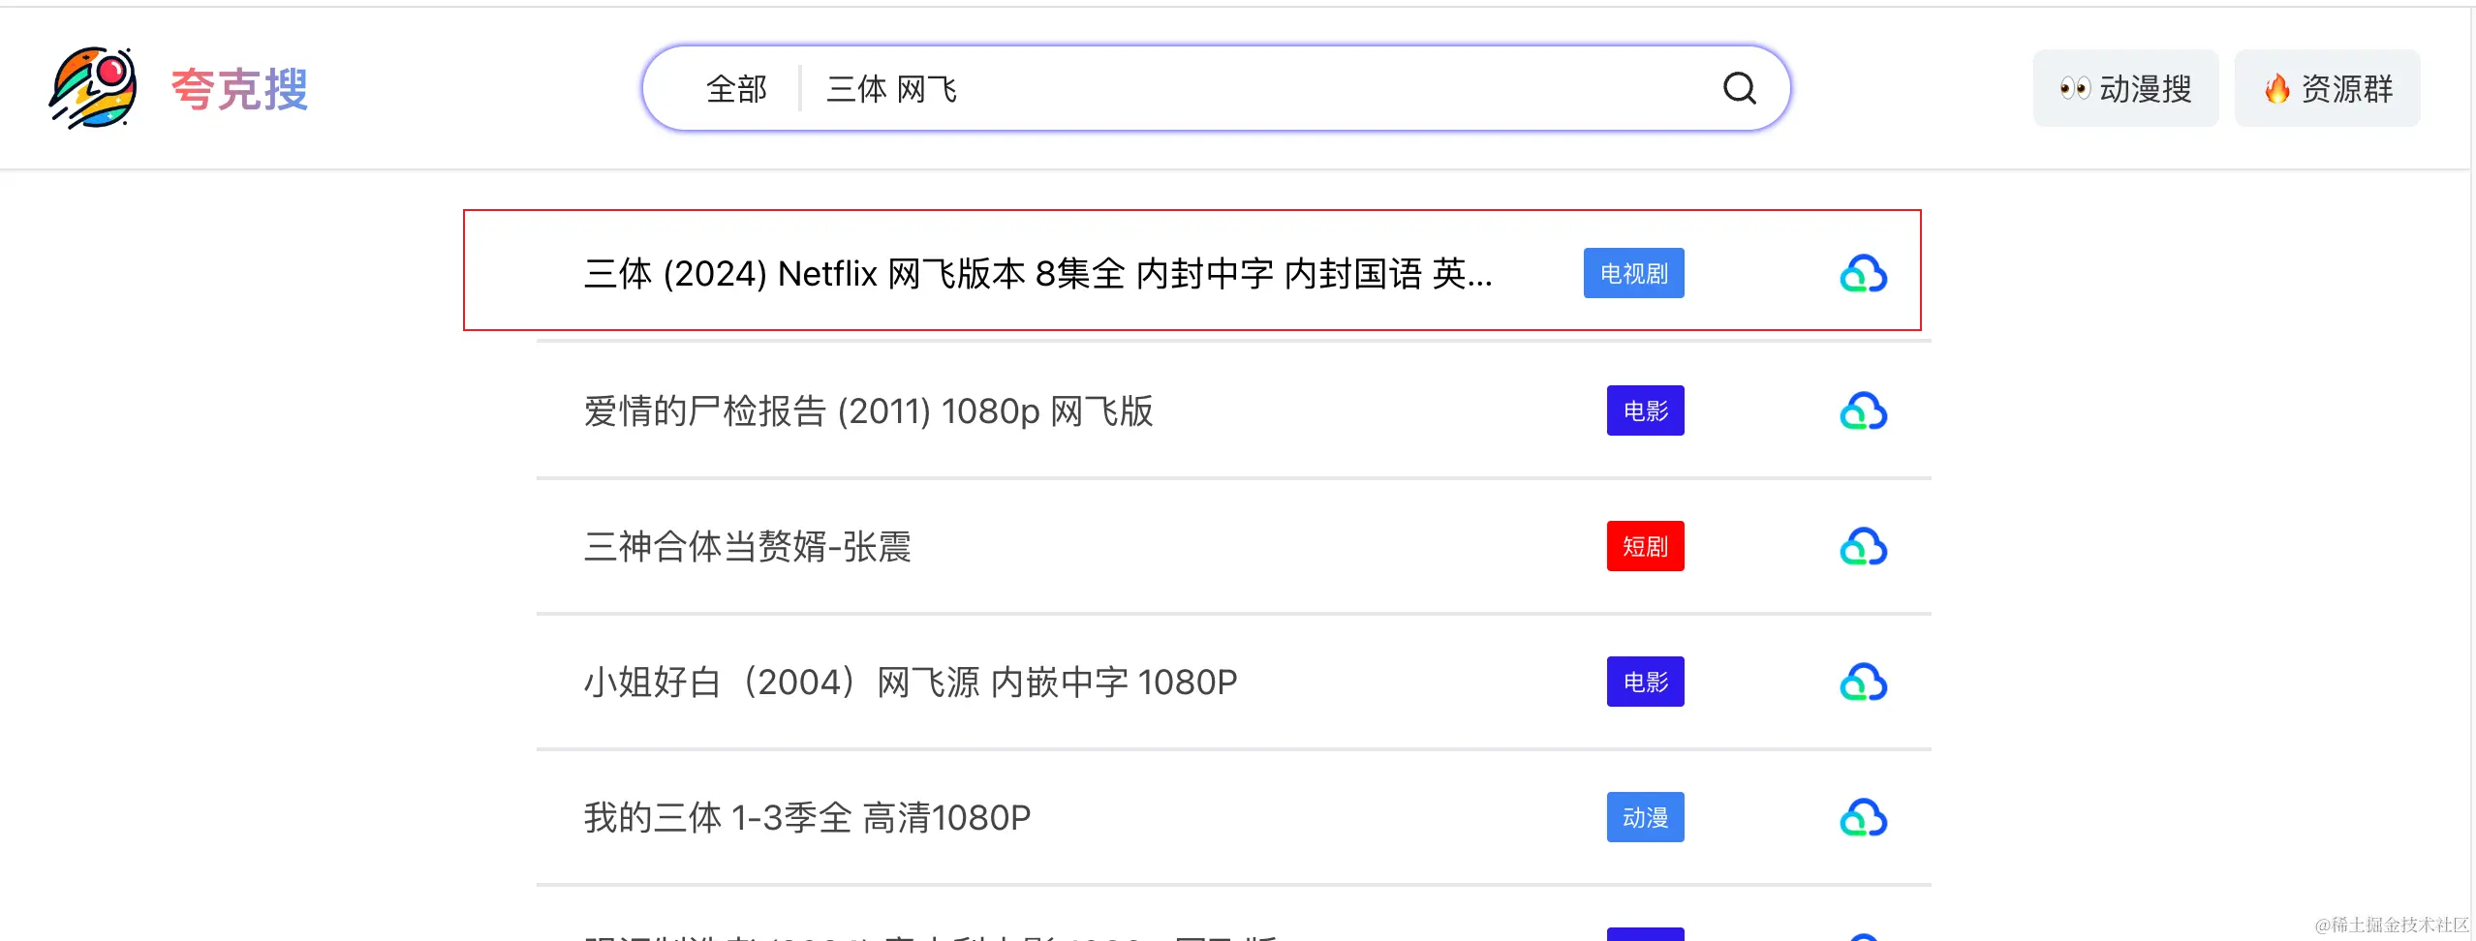Open result 我的三体 1-3季全 高清1080P

click(807, 818)
